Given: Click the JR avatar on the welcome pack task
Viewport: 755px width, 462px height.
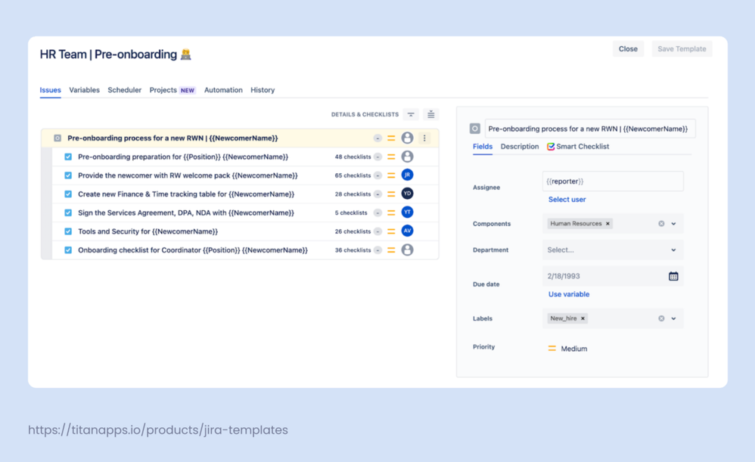Looking at the screenshot, I should point(407,175).
